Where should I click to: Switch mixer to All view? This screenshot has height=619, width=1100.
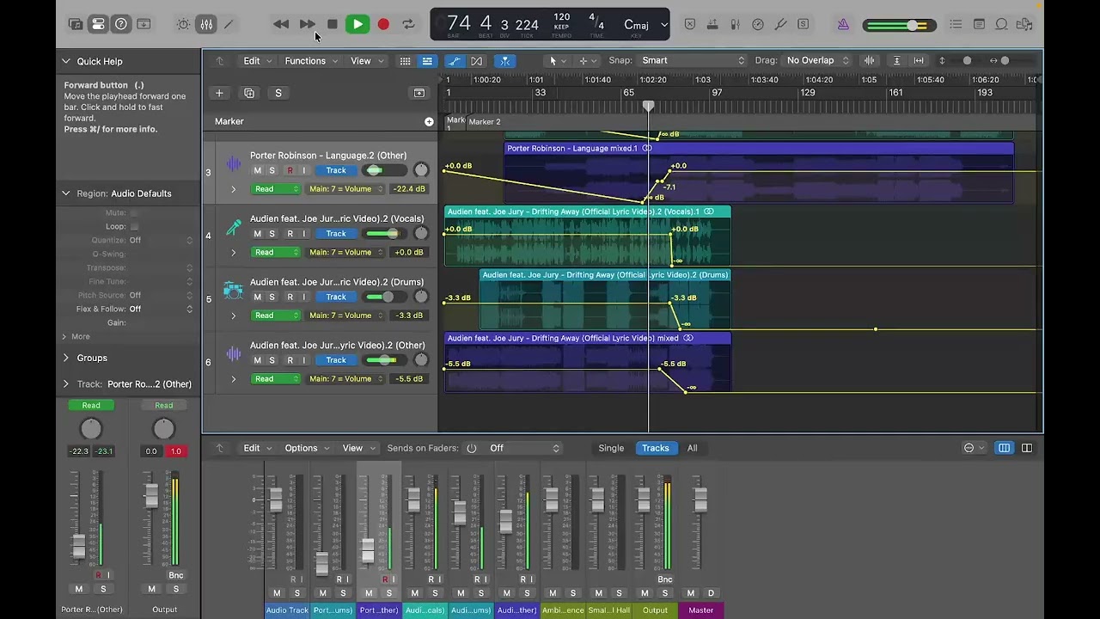point(692,448)
